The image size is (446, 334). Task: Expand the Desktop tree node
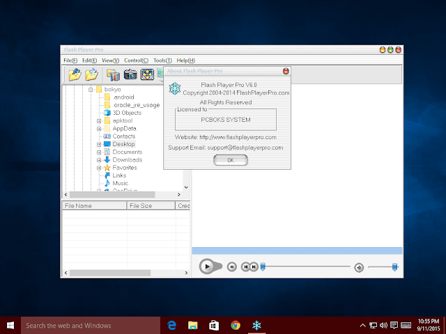click(x=99, y=144)
